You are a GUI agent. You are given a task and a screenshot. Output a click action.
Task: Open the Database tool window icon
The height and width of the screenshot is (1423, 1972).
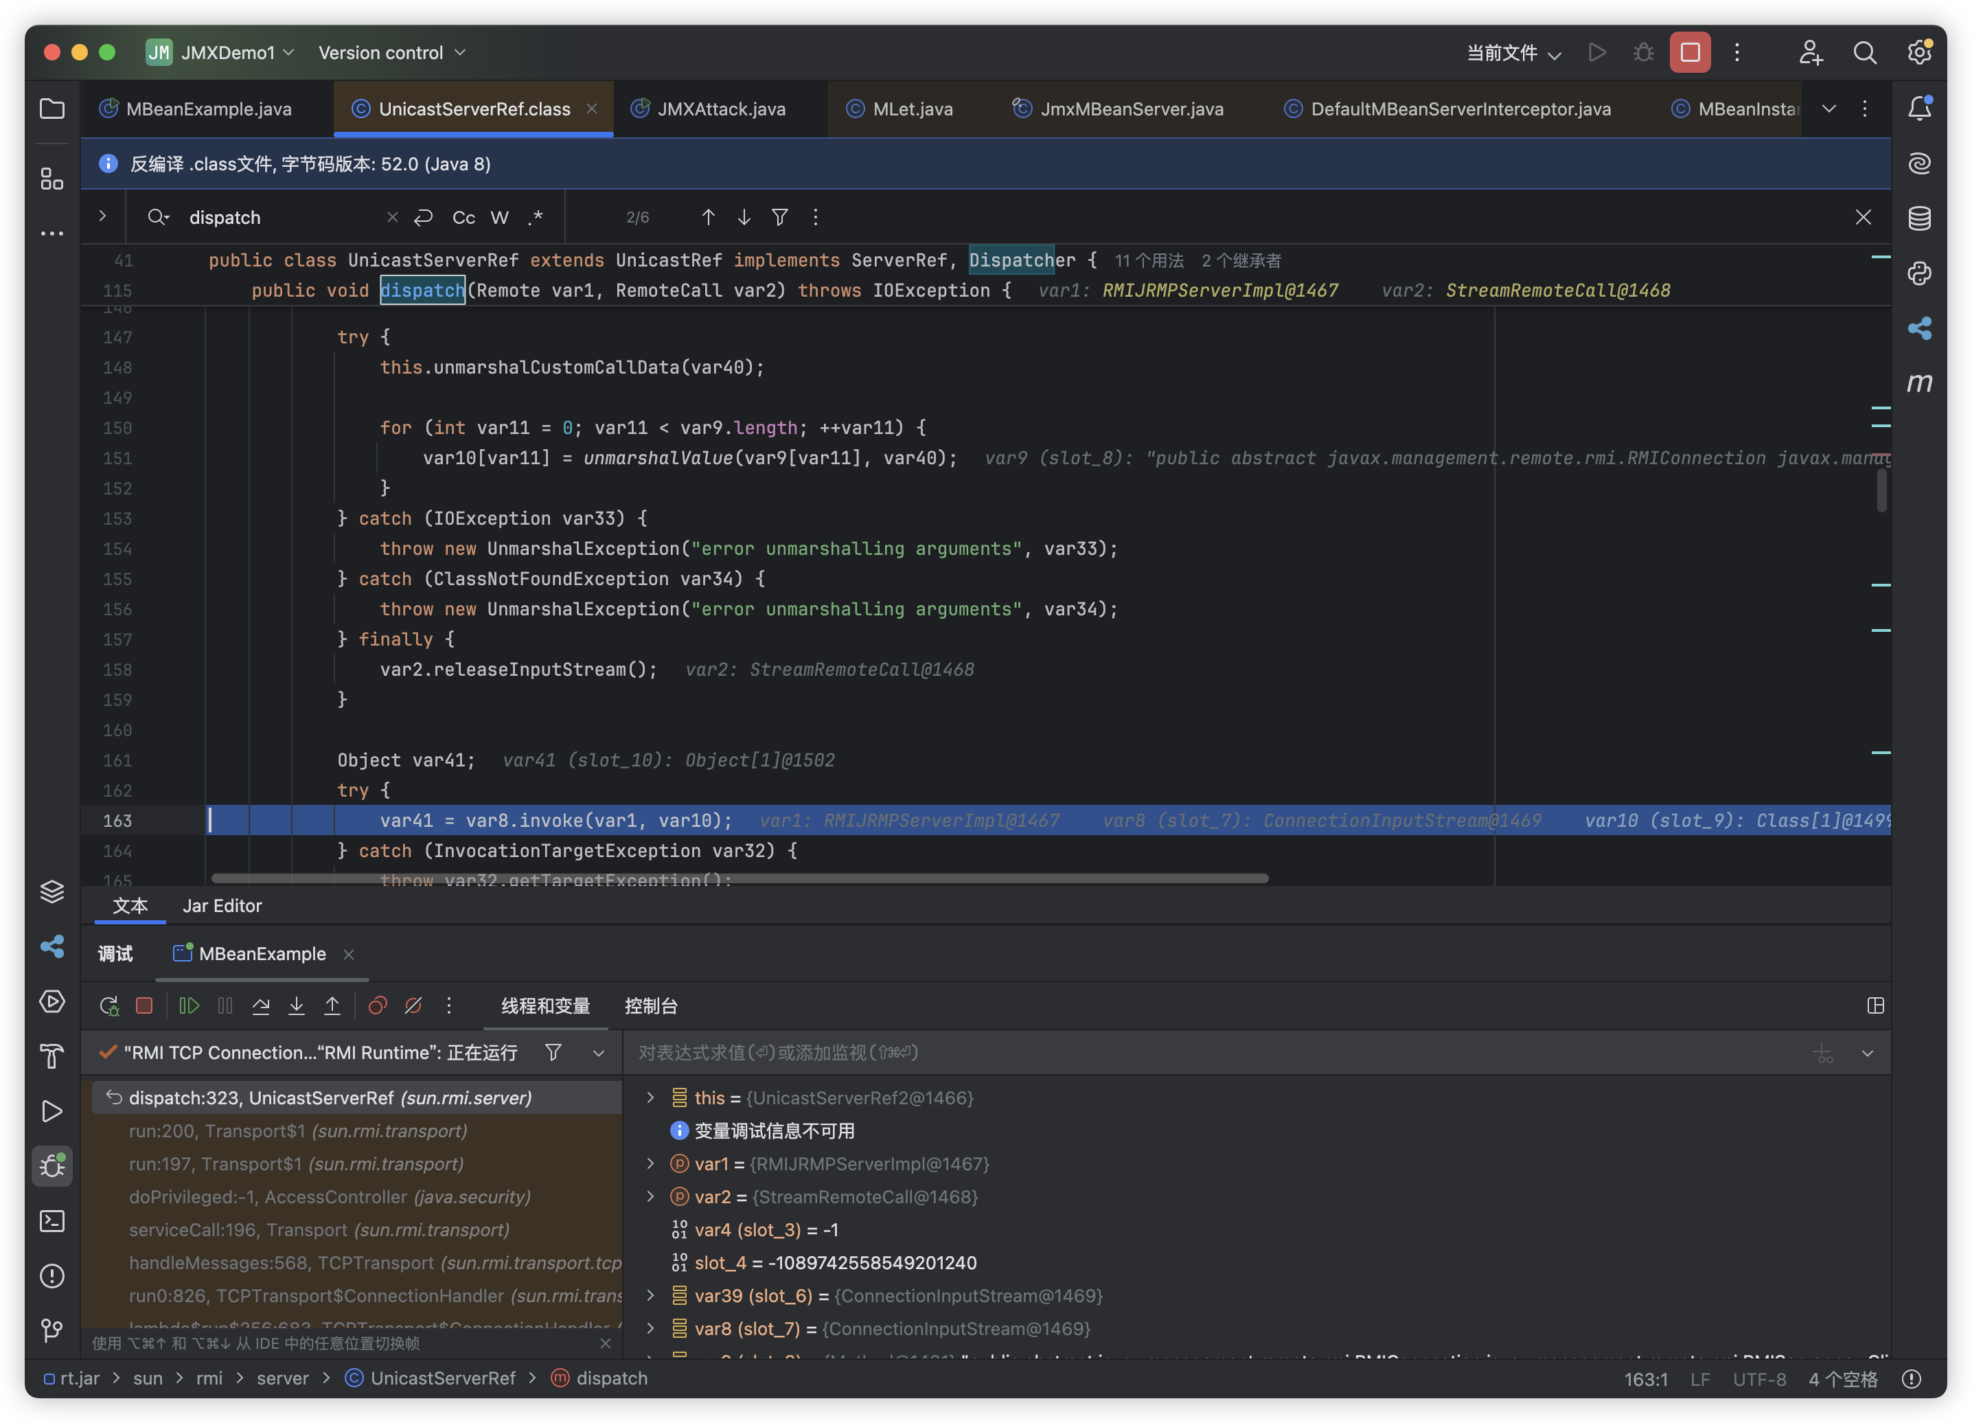point(1919,218)
